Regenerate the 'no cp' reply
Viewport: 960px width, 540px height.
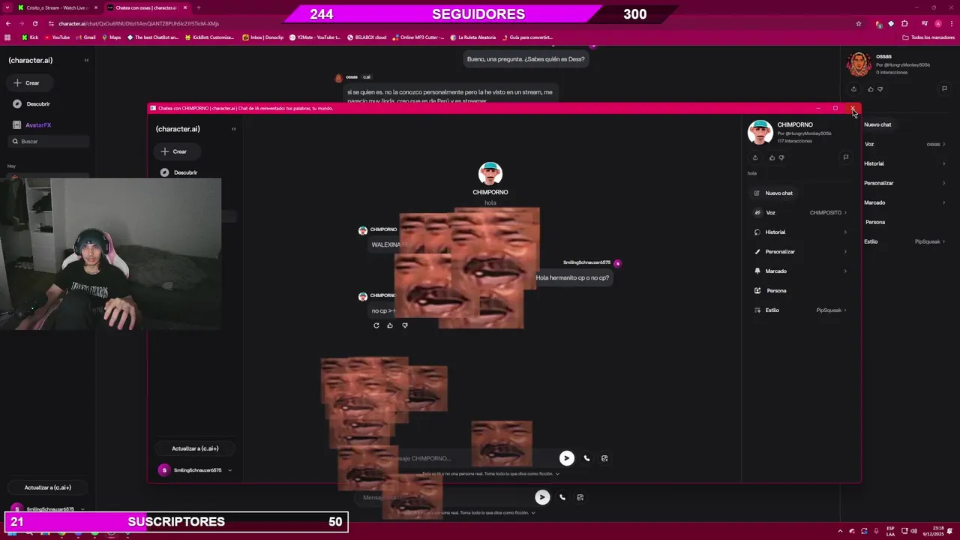click(376, 325)
